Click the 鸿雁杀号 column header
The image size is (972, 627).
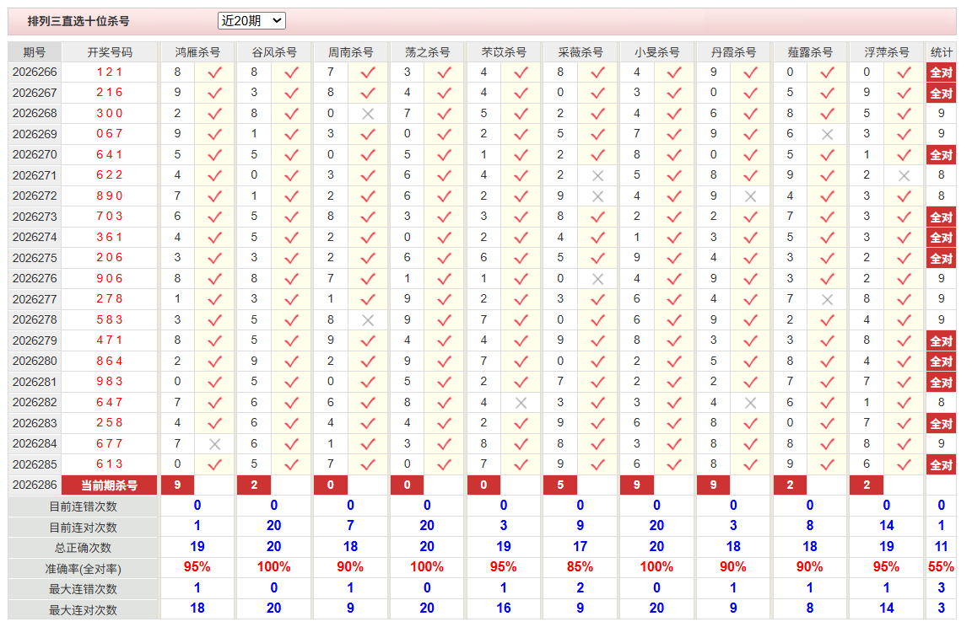coord(197,52)
